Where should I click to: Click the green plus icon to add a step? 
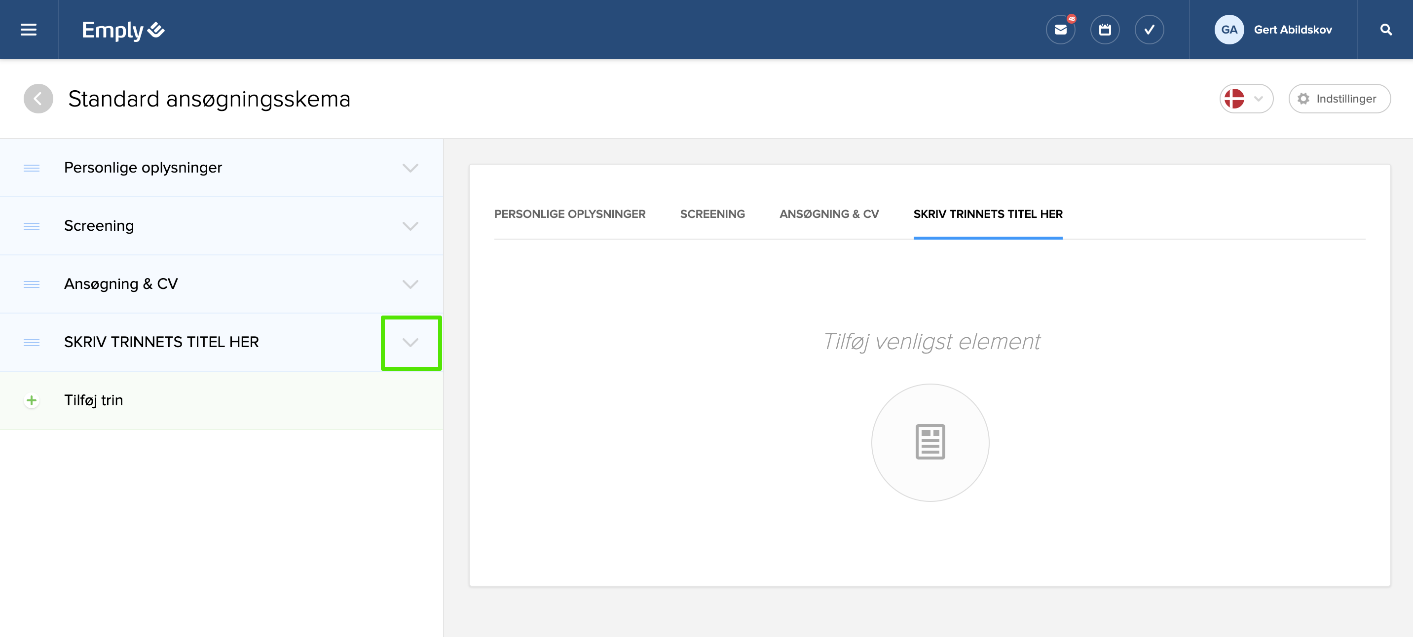click(x=32, y=400)
